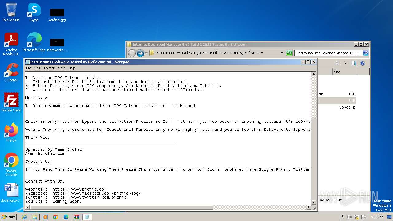The width and height of the screenshot is (393, 221).
Task: Expand Explorer recent pages dropdown arrow
Action: [146, 53]
